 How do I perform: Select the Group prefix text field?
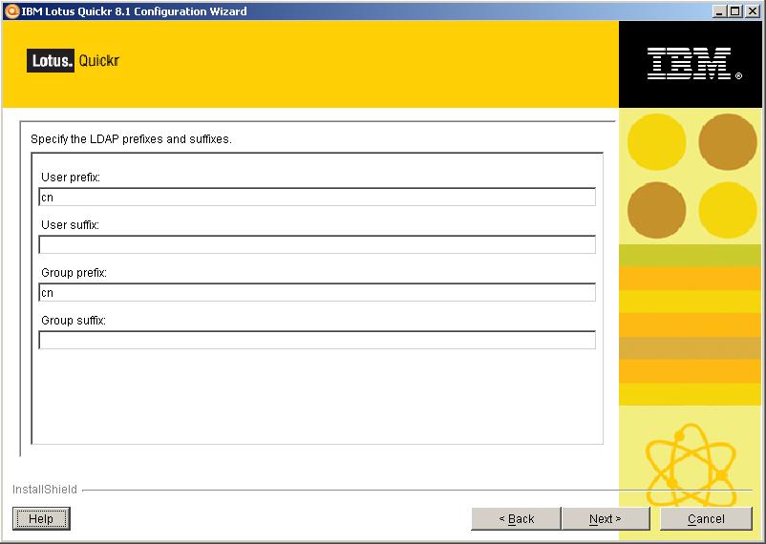[317, 292]
